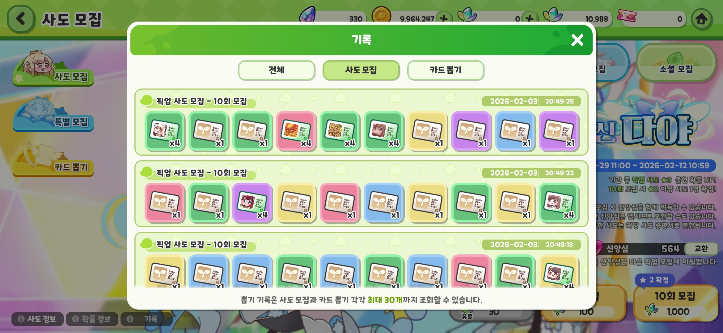The height and width of the screenshot is (333, 723).
Task: Click the 사도 정보 info button
Action: point(37,319)
